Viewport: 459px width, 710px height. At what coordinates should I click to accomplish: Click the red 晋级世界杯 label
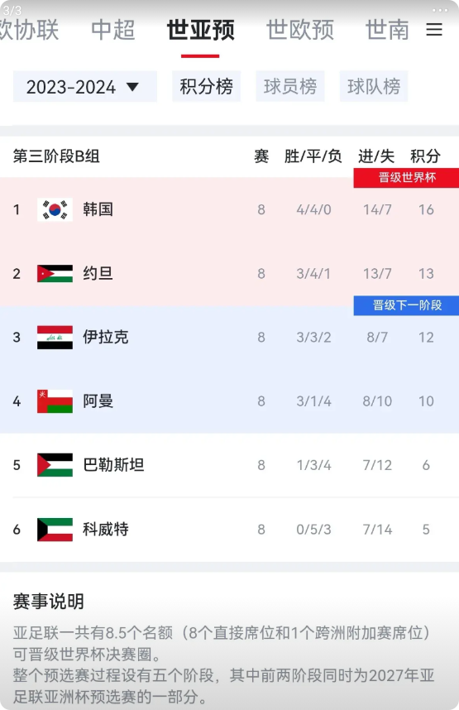point(407,177)
